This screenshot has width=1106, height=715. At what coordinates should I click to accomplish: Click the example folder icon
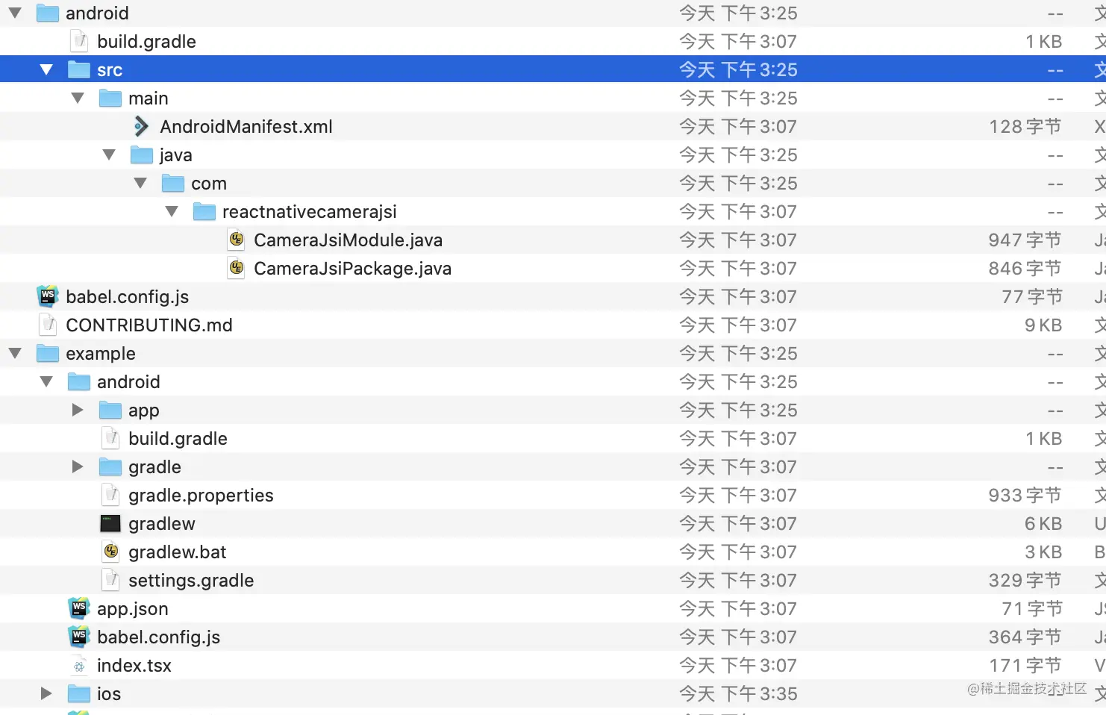[x=48, y=353]
